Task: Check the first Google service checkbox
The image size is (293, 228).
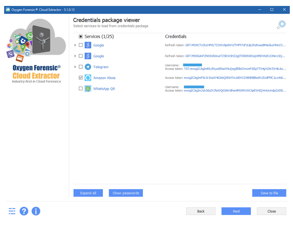Action: coord(80,45)
